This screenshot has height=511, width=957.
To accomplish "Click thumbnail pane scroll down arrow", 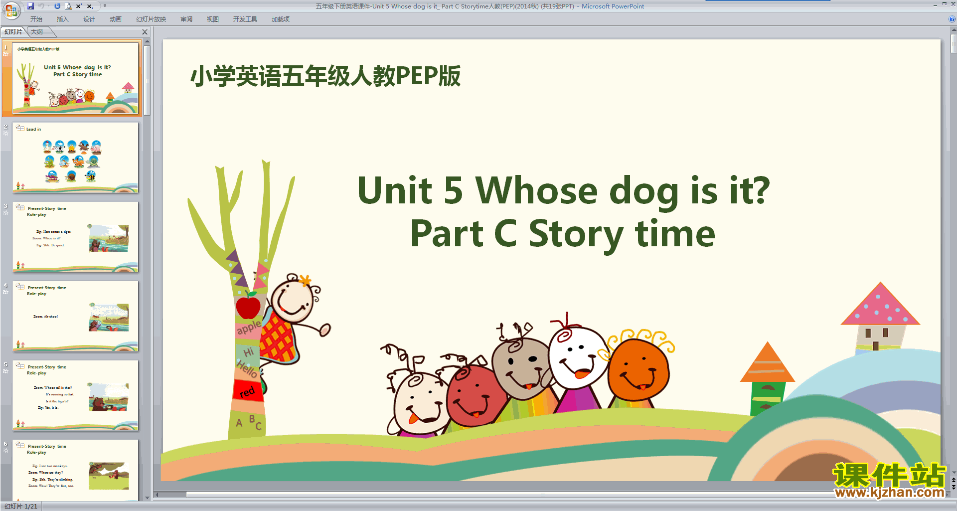I will click(147, 498).
